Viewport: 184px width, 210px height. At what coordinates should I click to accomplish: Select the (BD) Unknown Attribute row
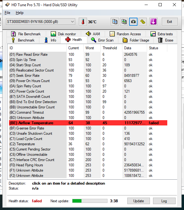pos(88,118)
